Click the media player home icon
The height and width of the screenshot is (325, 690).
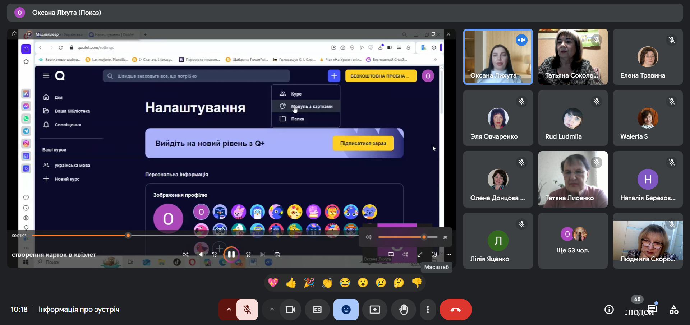coord(14,34)
